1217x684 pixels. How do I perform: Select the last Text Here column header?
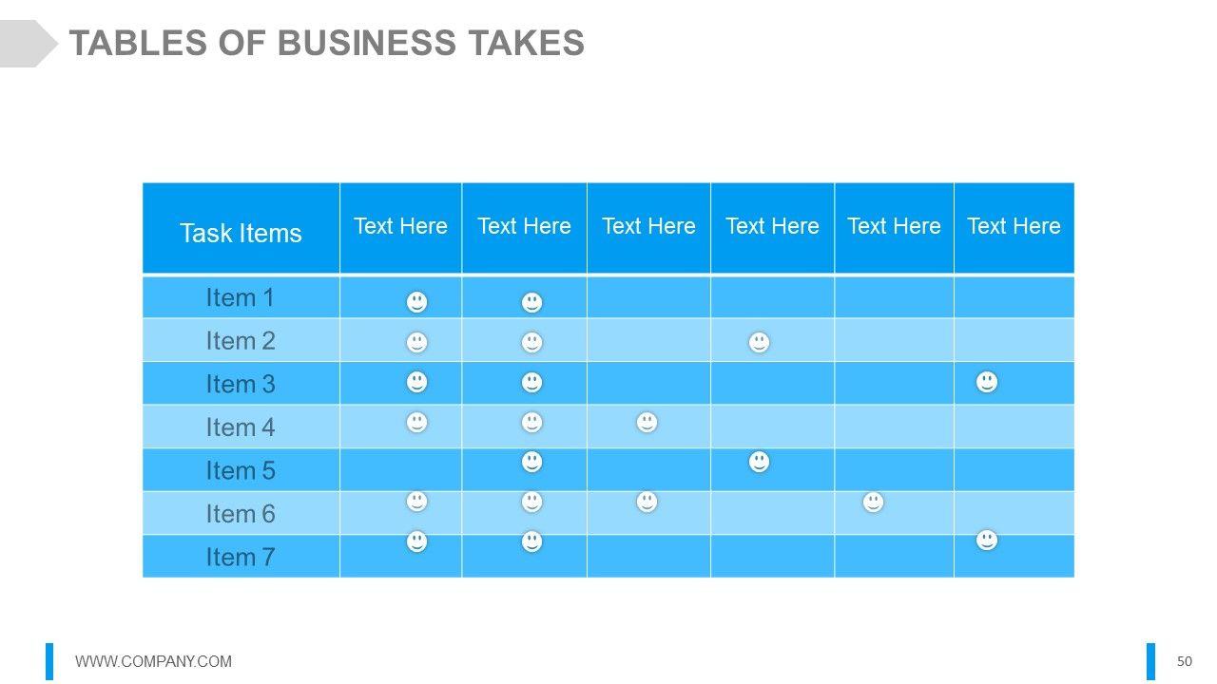click(x=1014, y=226)
